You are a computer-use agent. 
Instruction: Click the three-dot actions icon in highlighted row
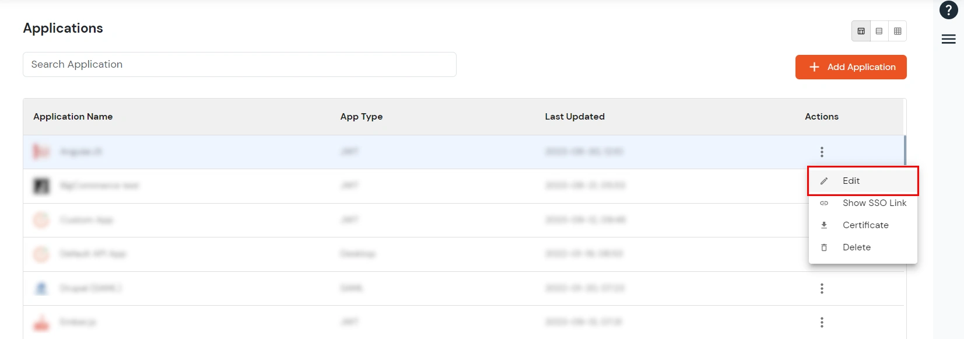[822, 152]
